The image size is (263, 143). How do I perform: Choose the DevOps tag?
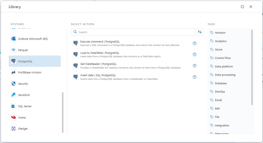(x=220, y=92)
